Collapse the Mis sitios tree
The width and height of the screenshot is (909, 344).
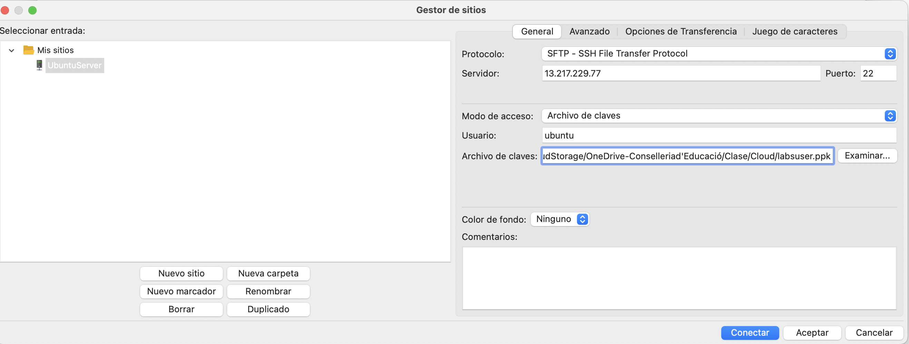[12, 50]
